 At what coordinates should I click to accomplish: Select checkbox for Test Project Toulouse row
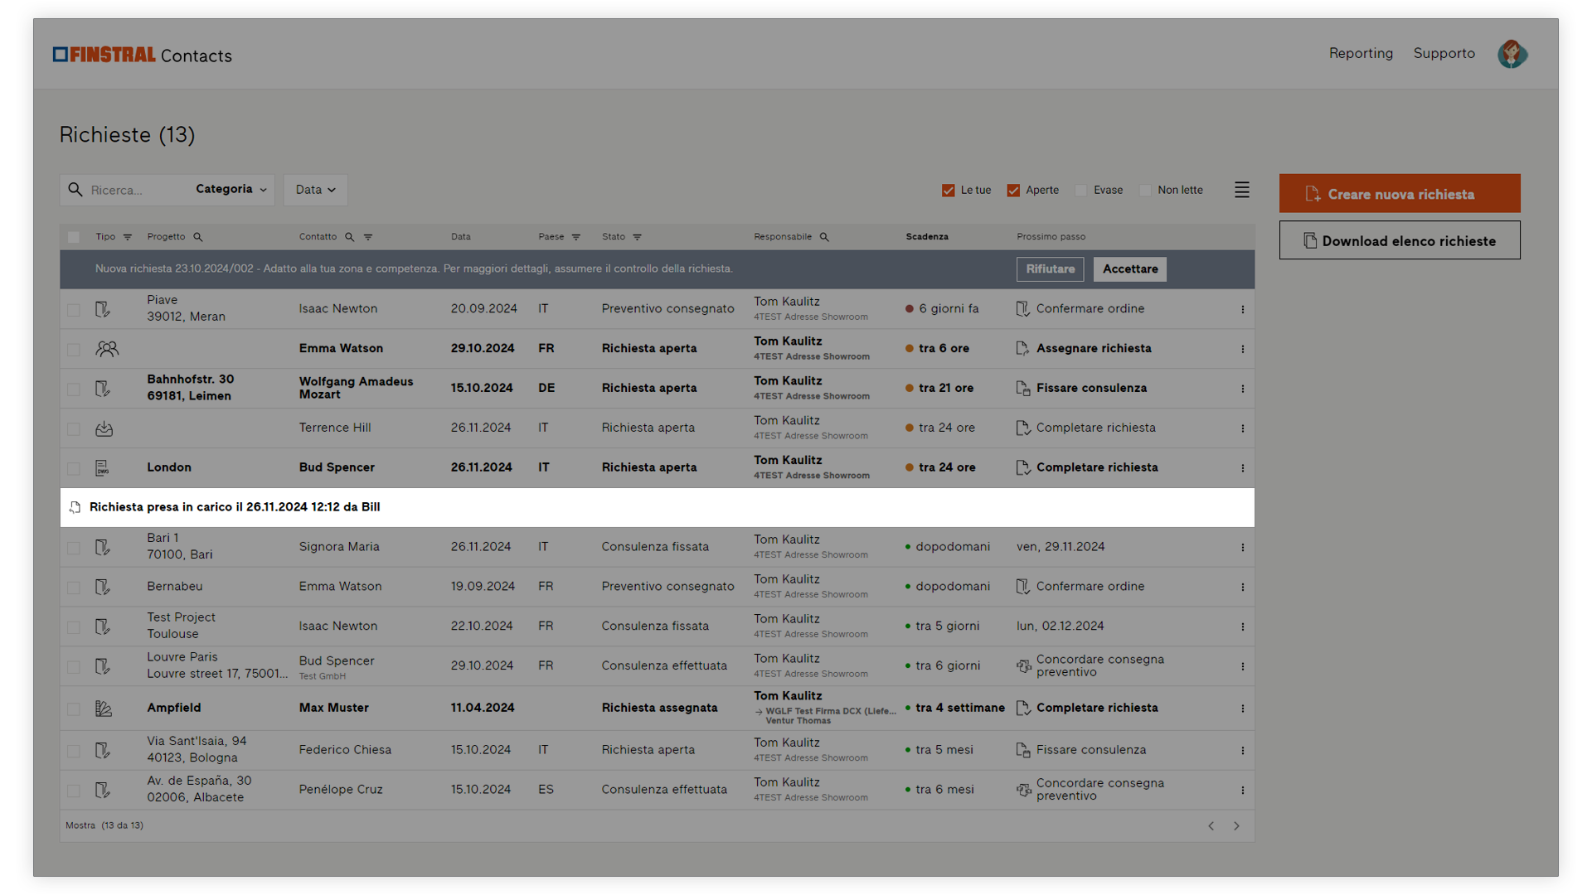click(74, 626)
